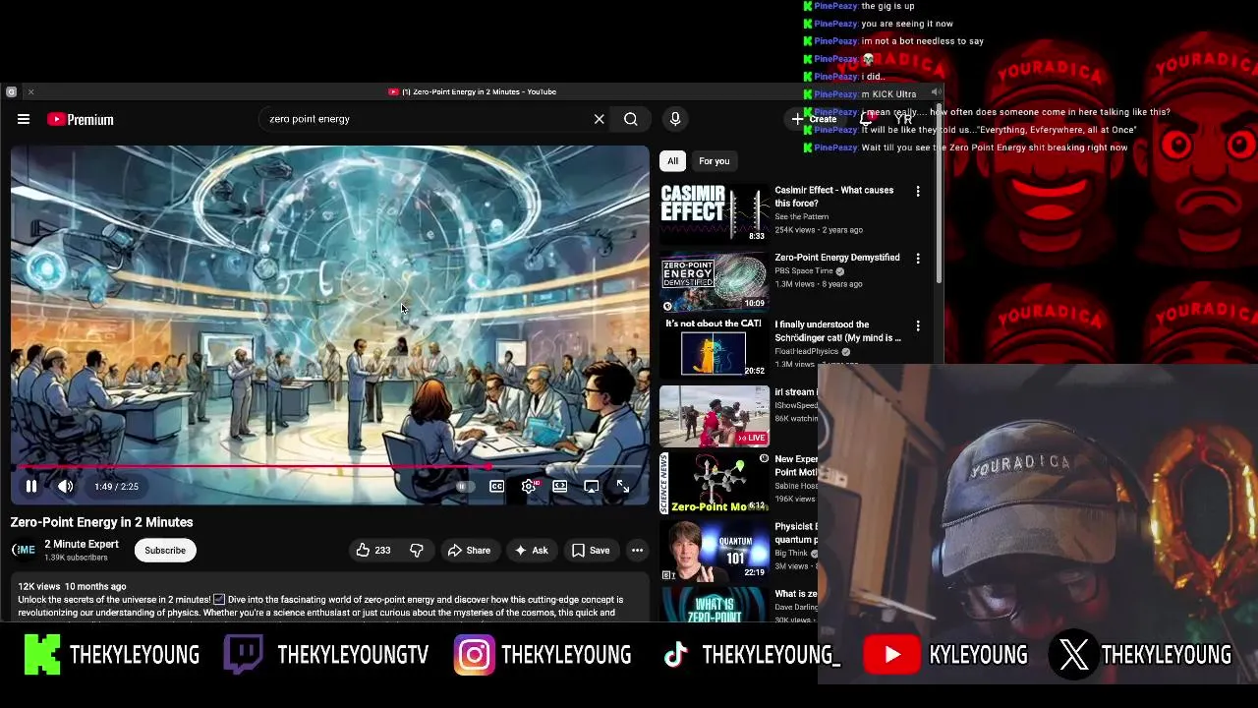1258x708 pixels.
Task: Click chat message "im not a bot needless to say"
Action: click(x=922, y=41)
